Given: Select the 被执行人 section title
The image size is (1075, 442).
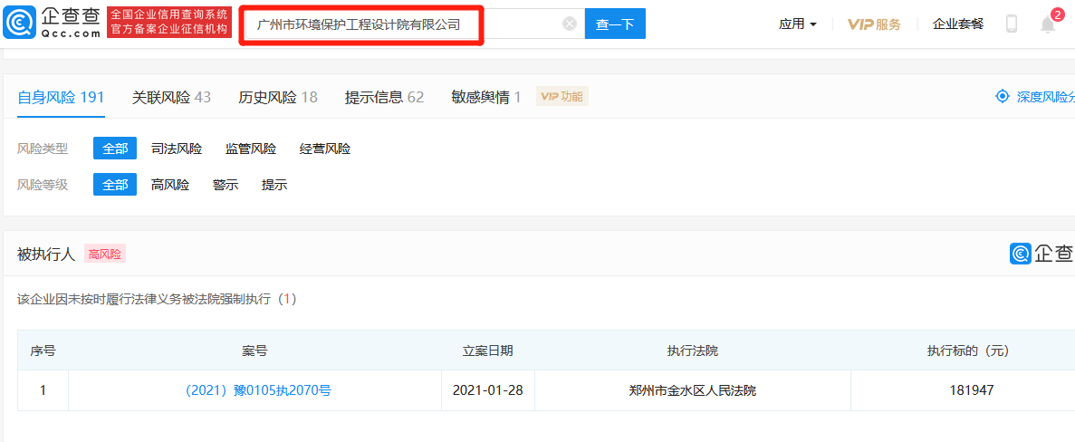Looking at the screenshot, I should click(x=45, y=255).
